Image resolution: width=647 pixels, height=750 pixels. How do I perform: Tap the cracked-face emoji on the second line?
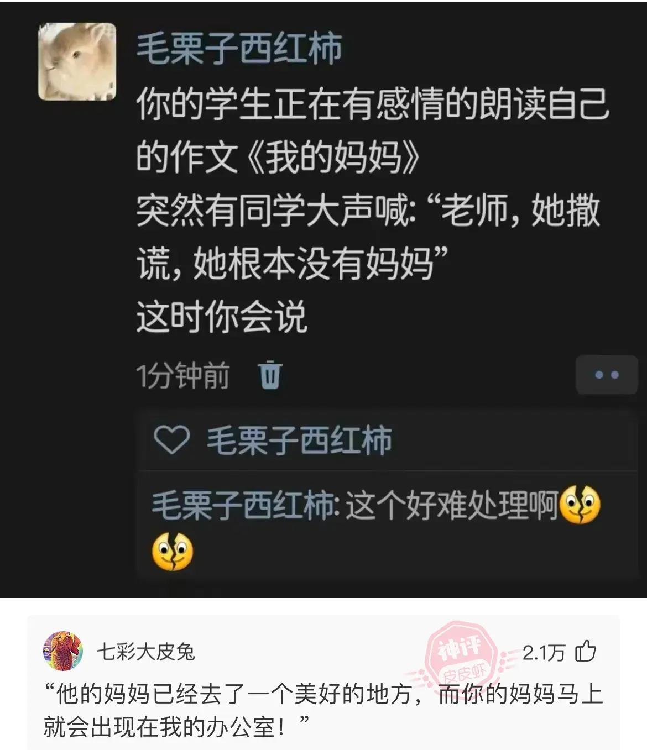point(173,552)
